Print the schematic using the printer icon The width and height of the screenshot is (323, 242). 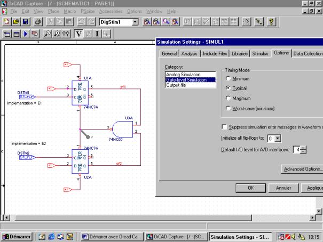(x=38, y=22)
